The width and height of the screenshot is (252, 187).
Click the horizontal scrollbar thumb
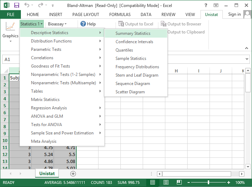point(197,174)
